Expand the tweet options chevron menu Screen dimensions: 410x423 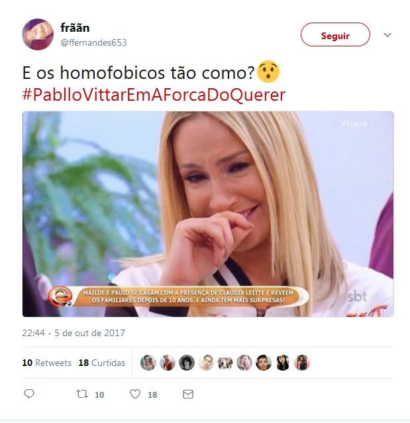tap(387, 34)
